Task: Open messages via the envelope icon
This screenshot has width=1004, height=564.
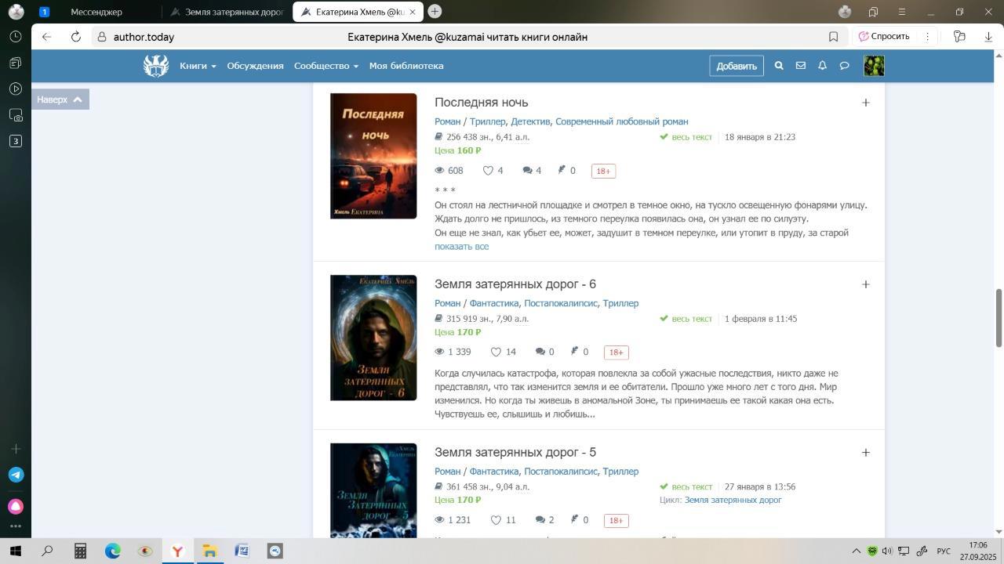Action: point(801,66)
